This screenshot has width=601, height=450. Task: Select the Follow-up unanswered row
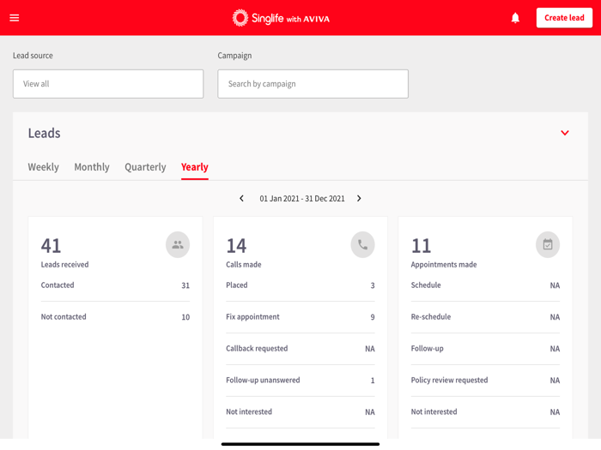pos(300,381)
